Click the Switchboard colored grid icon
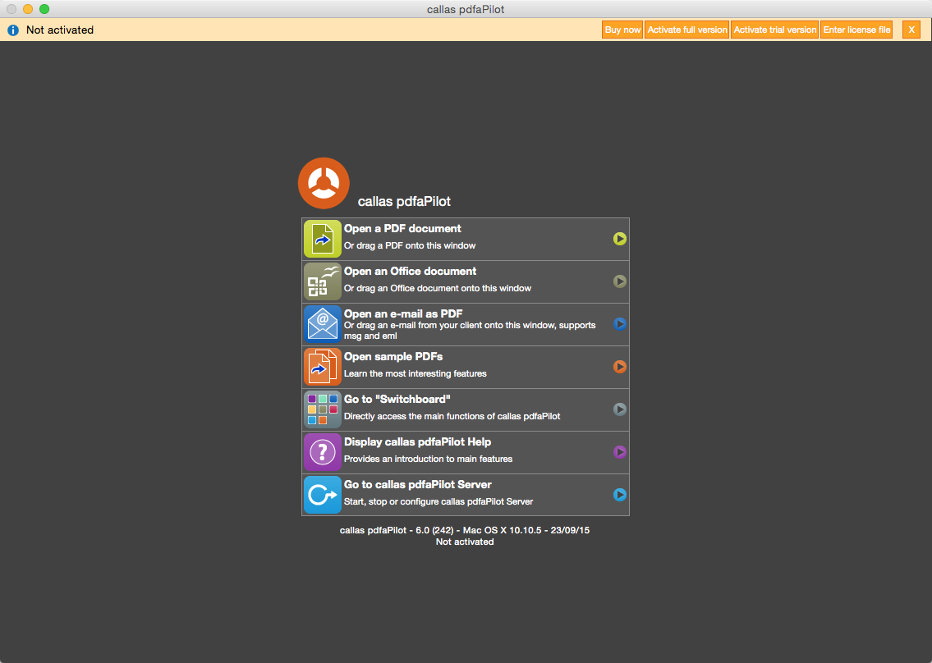932x663 pixels. (x=323, y=409)
